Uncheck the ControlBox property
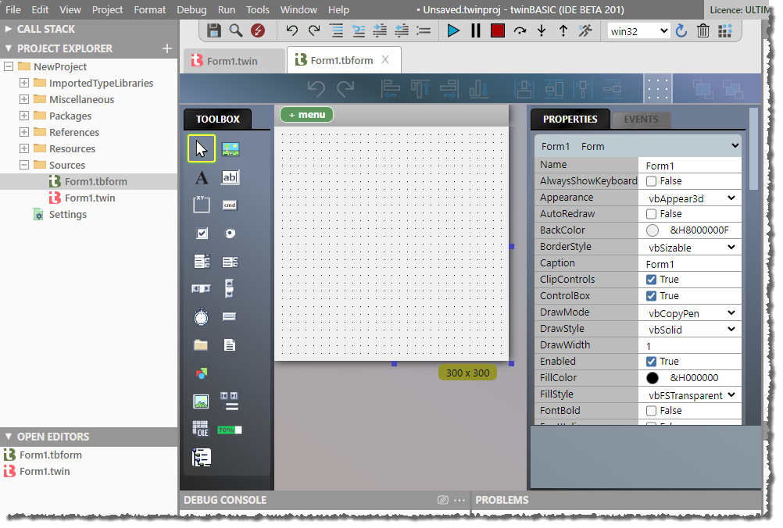This screenshot has height=528, width=783. pyautogui.click(x=651, y=296)
